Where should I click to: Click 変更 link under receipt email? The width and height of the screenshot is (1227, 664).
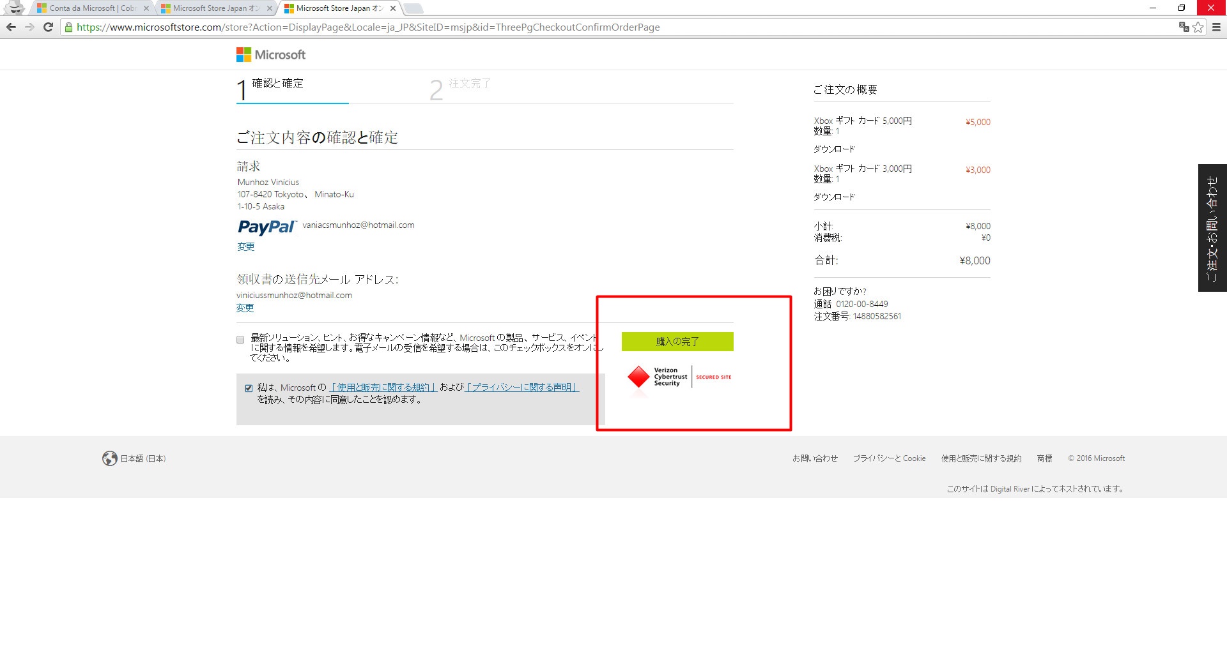click(245, 308)
